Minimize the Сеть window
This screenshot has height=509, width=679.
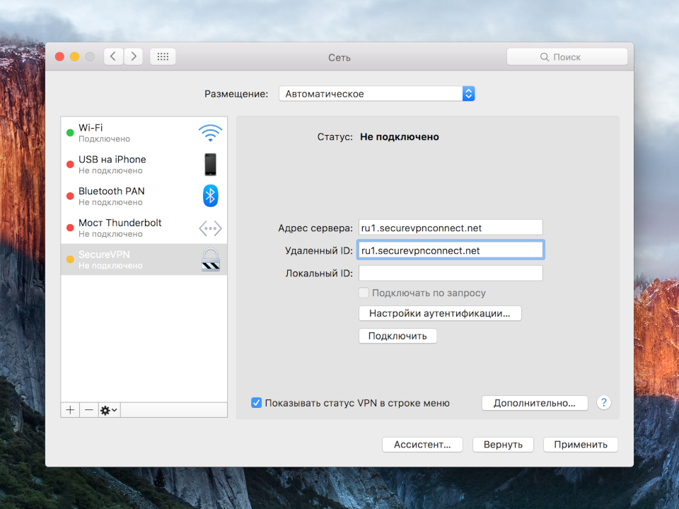(x=74, y=57)
